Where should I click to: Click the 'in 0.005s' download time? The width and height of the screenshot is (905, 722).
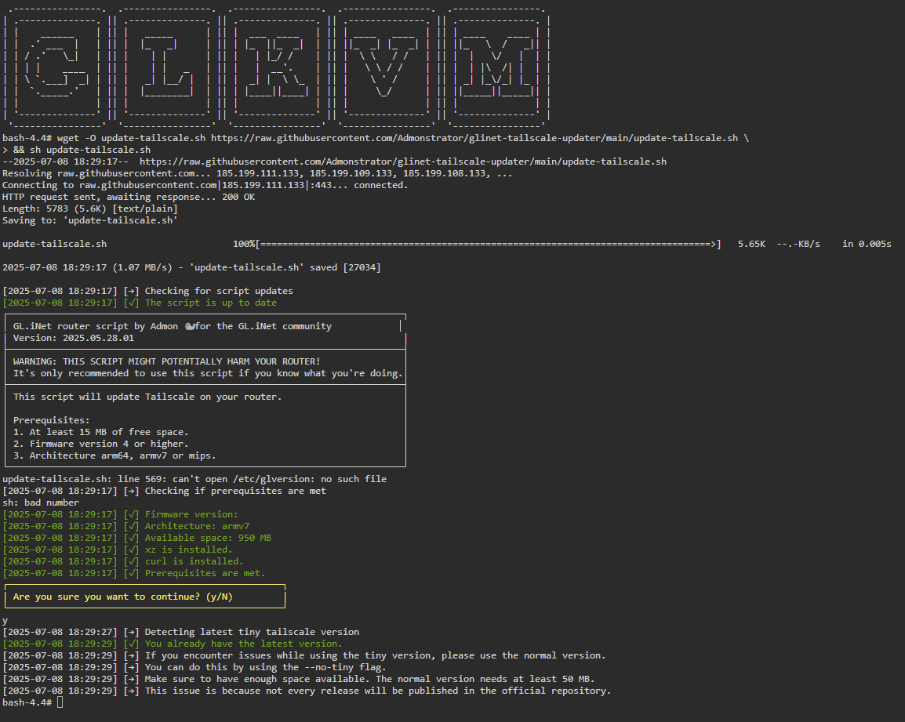(867, 244)
